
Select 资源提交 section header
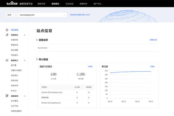(14, 35)
